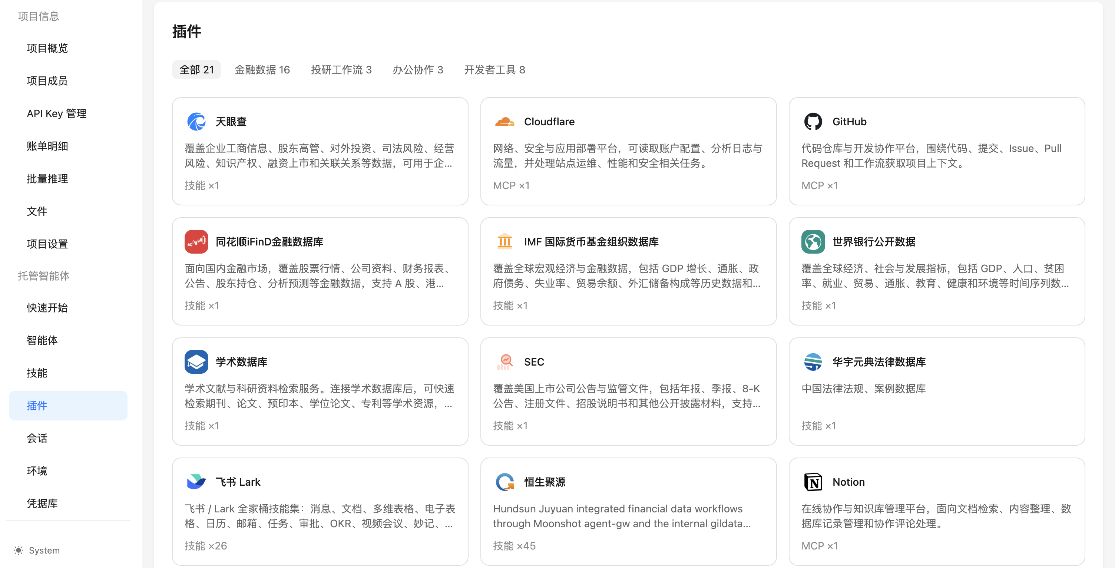
Task: Click 技能 ×1 on the 天眼查 card
Action: point(202,186)
